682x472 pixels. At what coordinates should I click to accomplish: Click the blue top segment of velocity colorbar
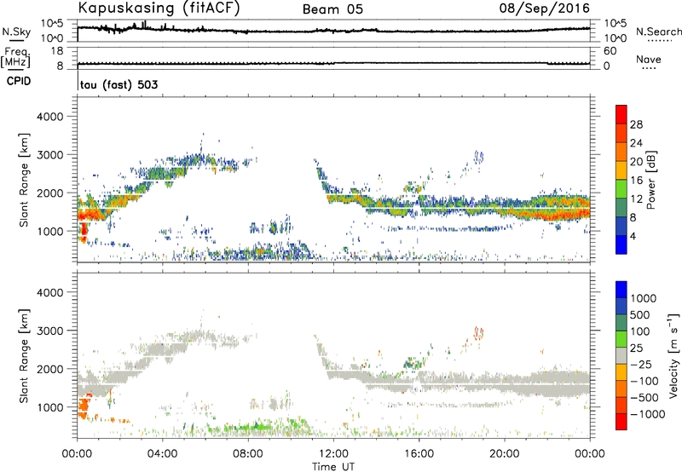621,290
